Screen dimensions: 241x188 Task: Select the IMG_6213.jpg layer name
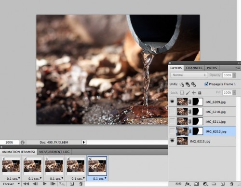click(x=200, y=141)
